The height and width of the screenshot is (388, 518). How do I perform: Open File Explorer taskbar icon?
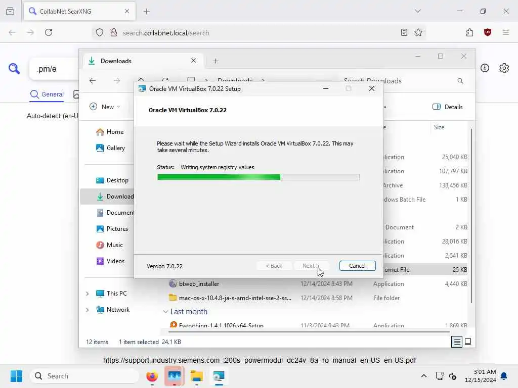coord(197,376)
